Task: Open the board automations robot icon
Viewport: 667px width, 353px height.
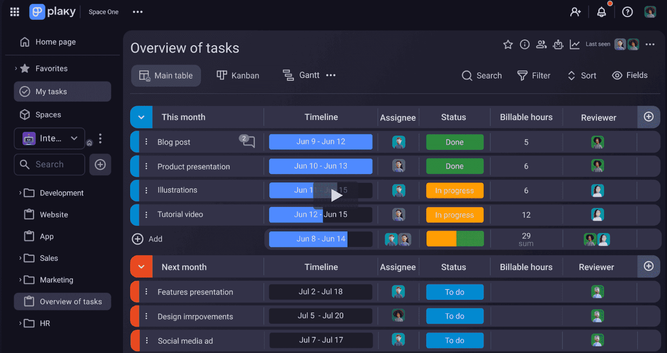Action: click(x=558, y=44)
